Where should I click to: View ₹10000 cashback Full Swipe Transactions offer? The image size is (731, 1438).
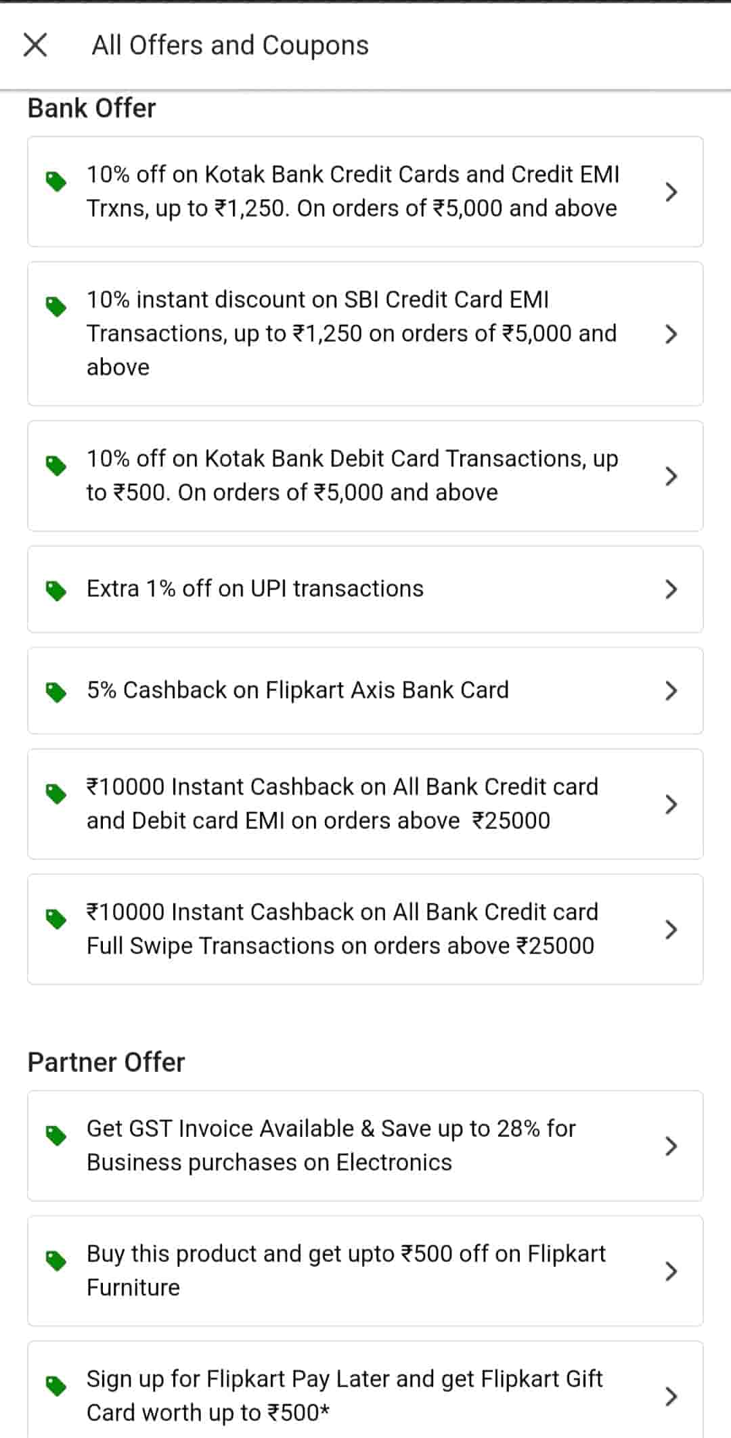click(342, 929)
